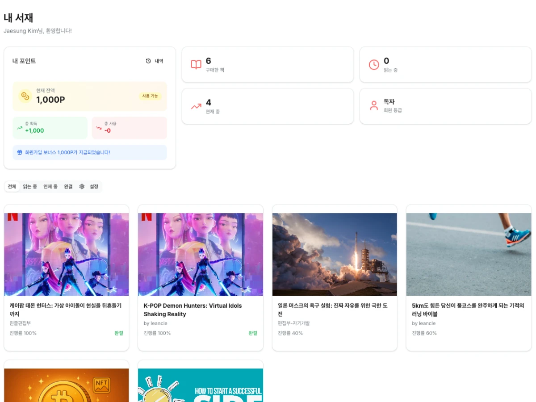536x402 pixels.
Task: Select the 전체 tab
Action: tap(12, 187)
